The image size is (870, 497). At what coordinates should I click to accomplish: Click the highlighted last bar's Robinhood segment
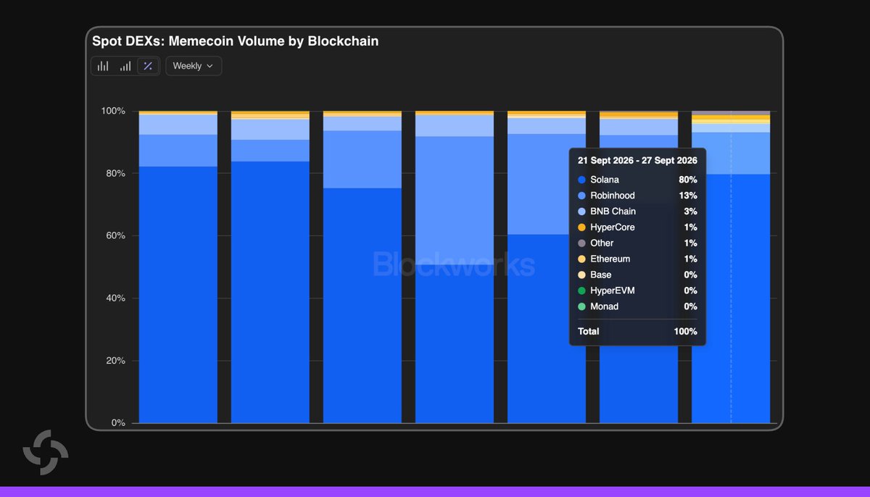point(731,153)
